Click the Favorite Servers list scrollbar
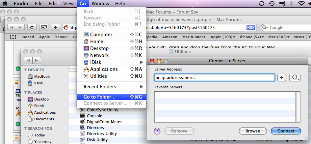Image resolution: width=311 pixels, height=144 pixels. pos(298,107)
